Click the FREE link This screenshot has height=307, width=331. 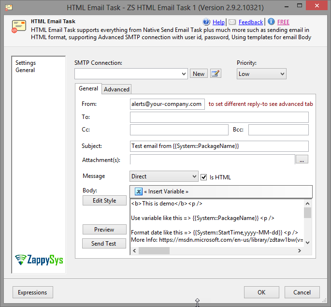coord(283,22)
